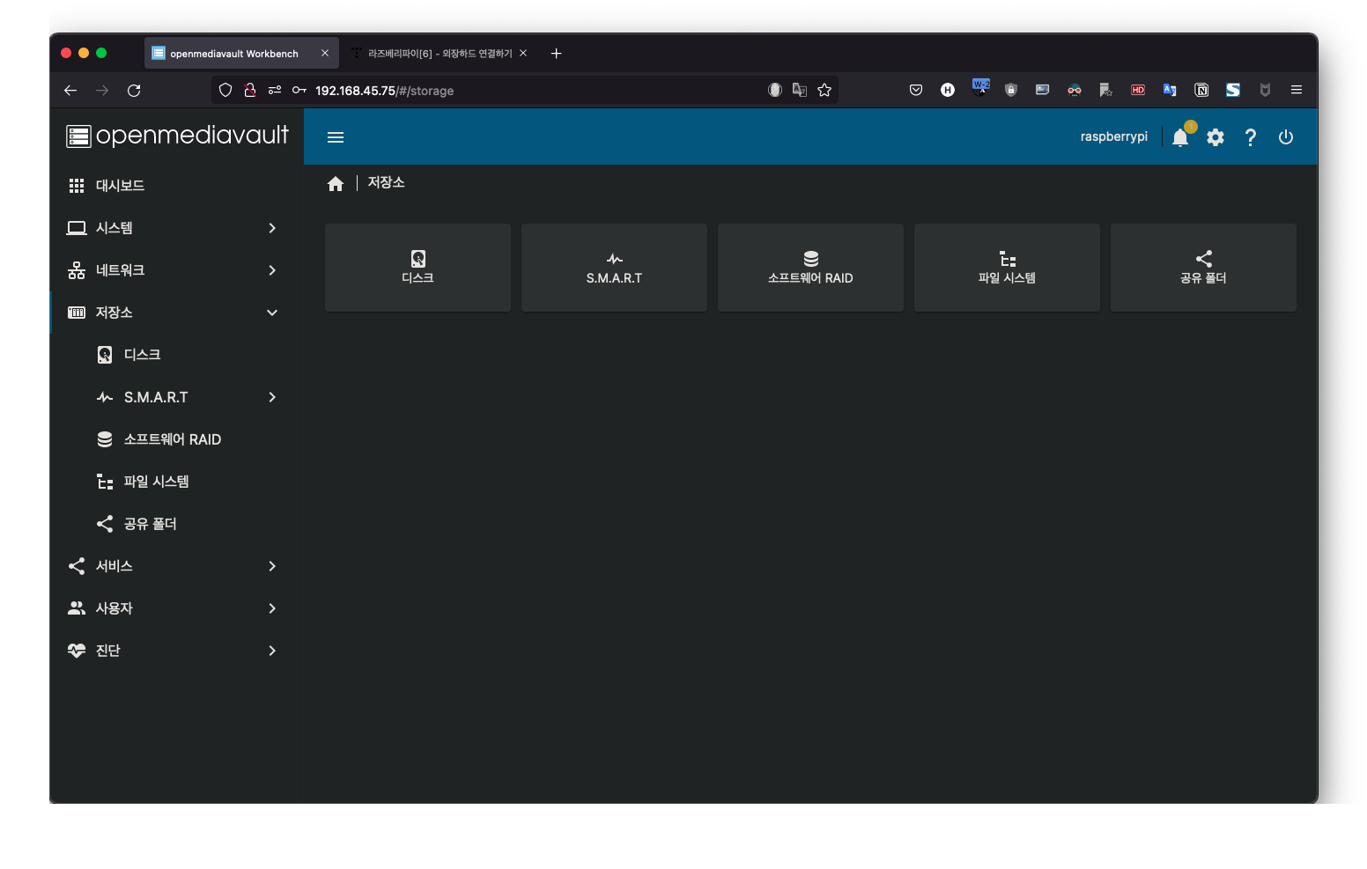
Task: Toggle the hamburger navigation menu
Action: click(336, 137)
